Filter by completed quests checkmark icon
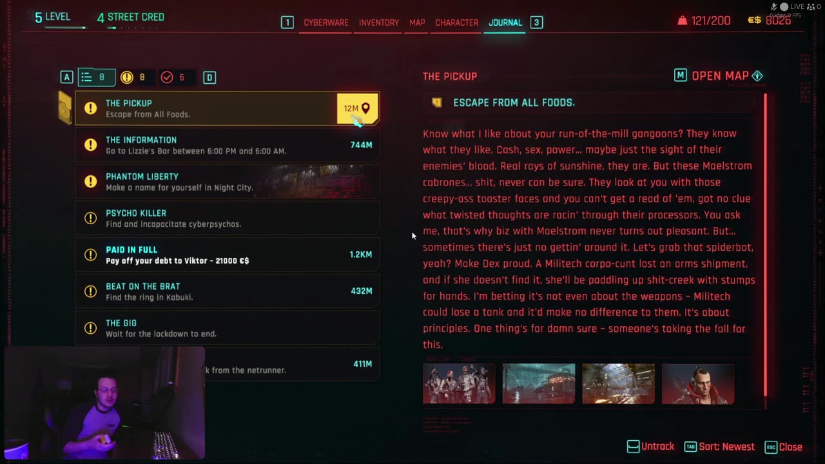The width and height of the screenshot is (825, 464). click(x=167, y=77)
